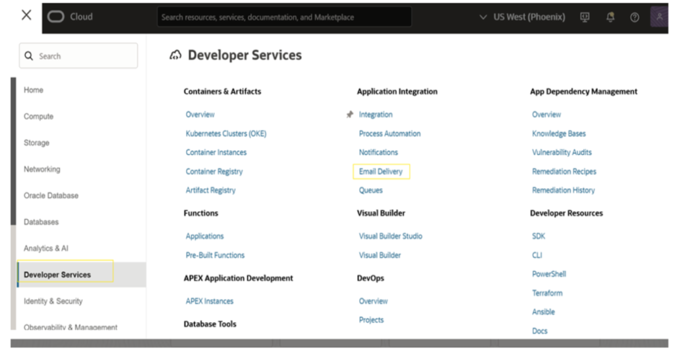The height and width of the screenshot is (351, 675).
Task: Open App Dependency Management Overview link
Action: [x=546, y=115]
